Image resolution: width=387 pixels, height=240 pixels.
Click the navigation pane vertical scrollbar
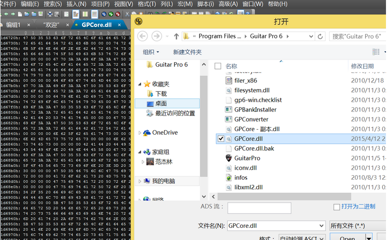tap(203, 126)
